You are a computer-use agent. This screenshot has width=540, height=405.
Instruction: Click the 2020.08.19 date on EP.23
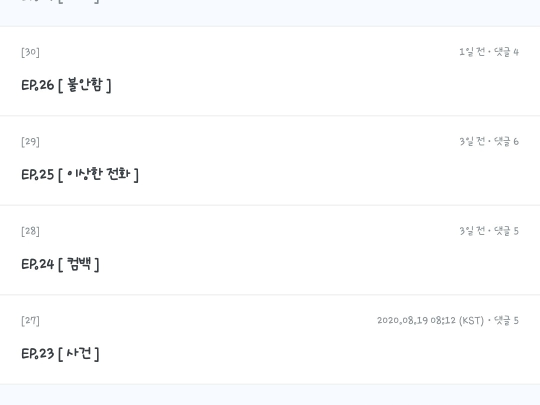402,320
